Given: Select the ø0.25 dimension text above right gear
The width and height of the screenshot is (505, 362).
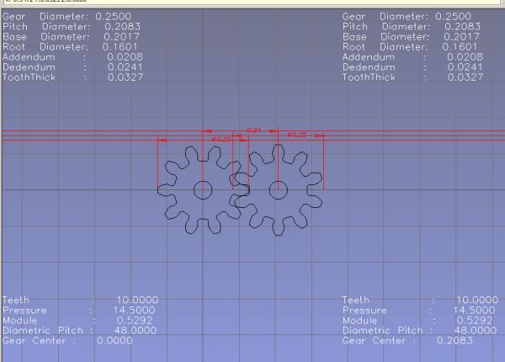Looking at the screenshot, I should pyautogui.click(x=296, y=135).
